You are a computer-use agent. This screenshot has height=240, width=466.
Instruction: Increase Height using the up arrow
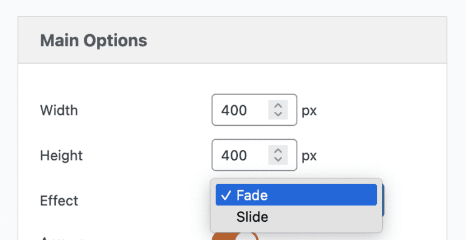pos(278,151)
